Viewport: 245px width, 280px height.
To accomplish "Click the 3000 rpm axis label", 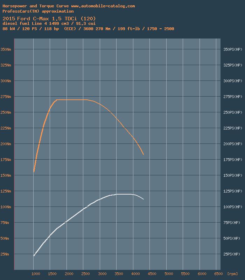I will 102,274.
